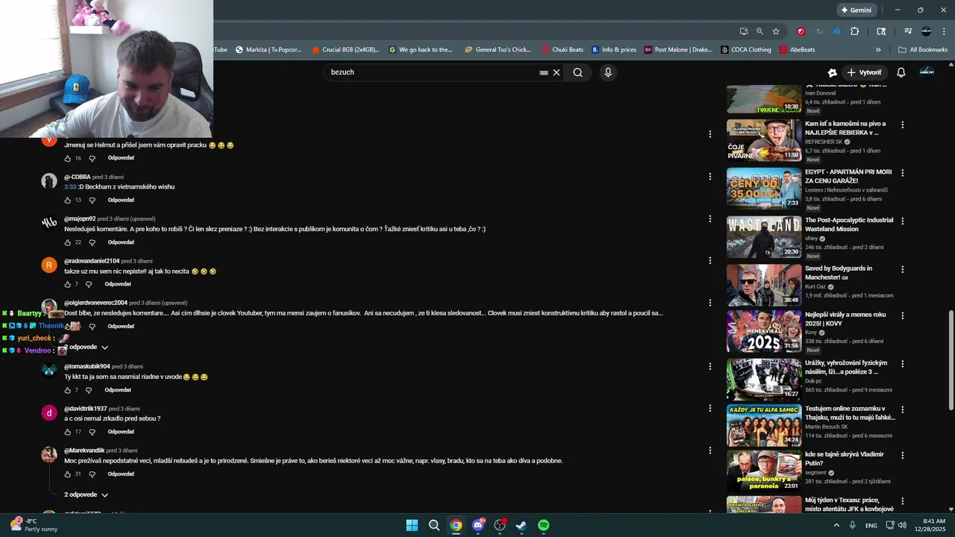
Task: Click ENG language indicator in taskbar
Action: pos(871,525)
